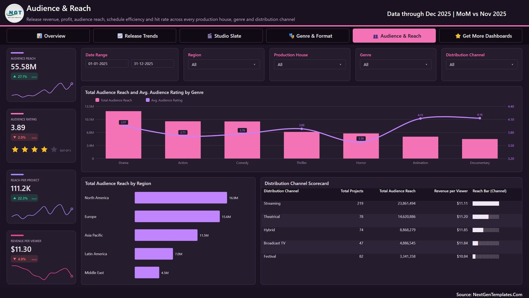Toggle Total Audience Reach legend swatch
This screenshot has width=529, height=298.
97,100
